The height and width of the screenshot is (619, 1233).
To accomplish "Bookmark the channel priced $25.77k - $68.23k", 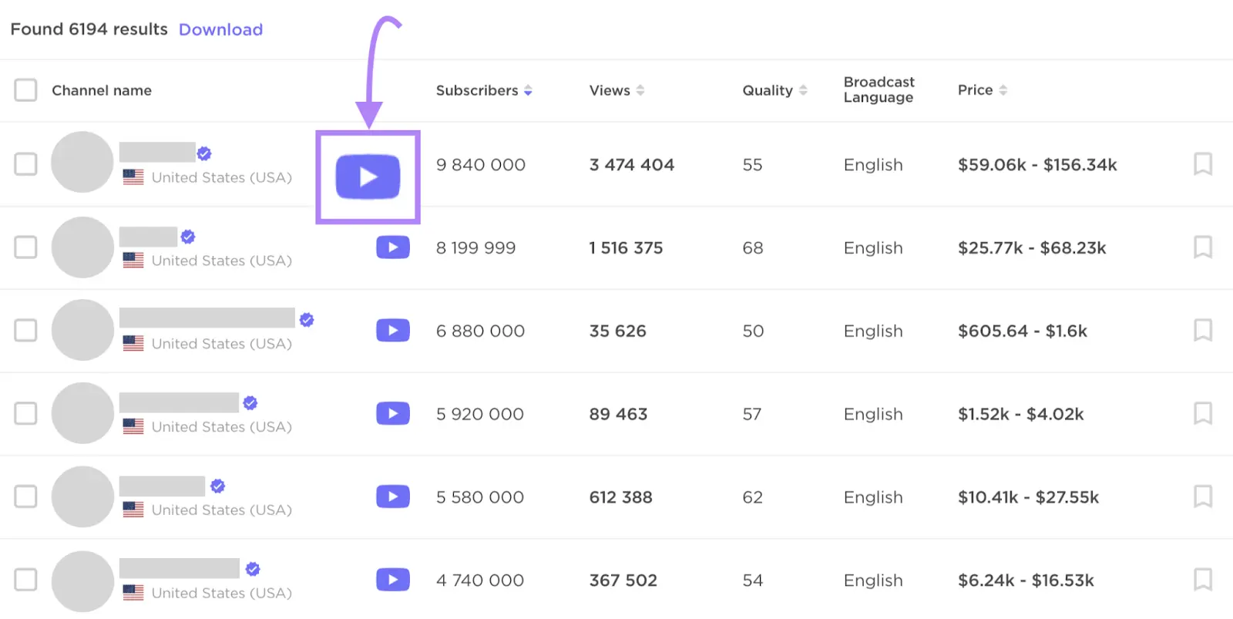I will pyautogui.click(x=1202, y=247).
